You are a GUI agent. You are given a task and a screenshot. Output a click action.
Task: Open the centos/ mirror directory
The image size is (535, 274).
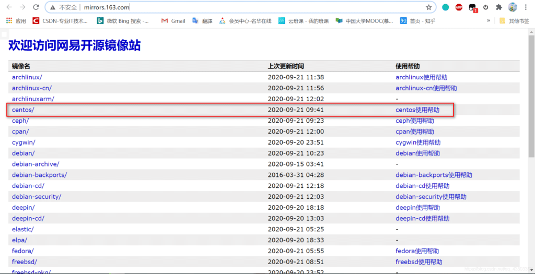pos(23,110)
